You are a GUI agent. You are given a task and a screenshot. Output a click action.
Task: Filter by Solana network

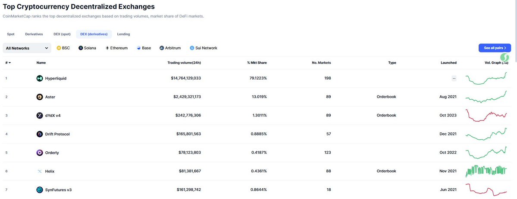click(x=88, y=48)
